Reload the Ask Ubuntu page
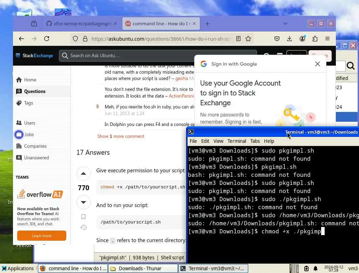359x273 pixels. click(47, 39)
